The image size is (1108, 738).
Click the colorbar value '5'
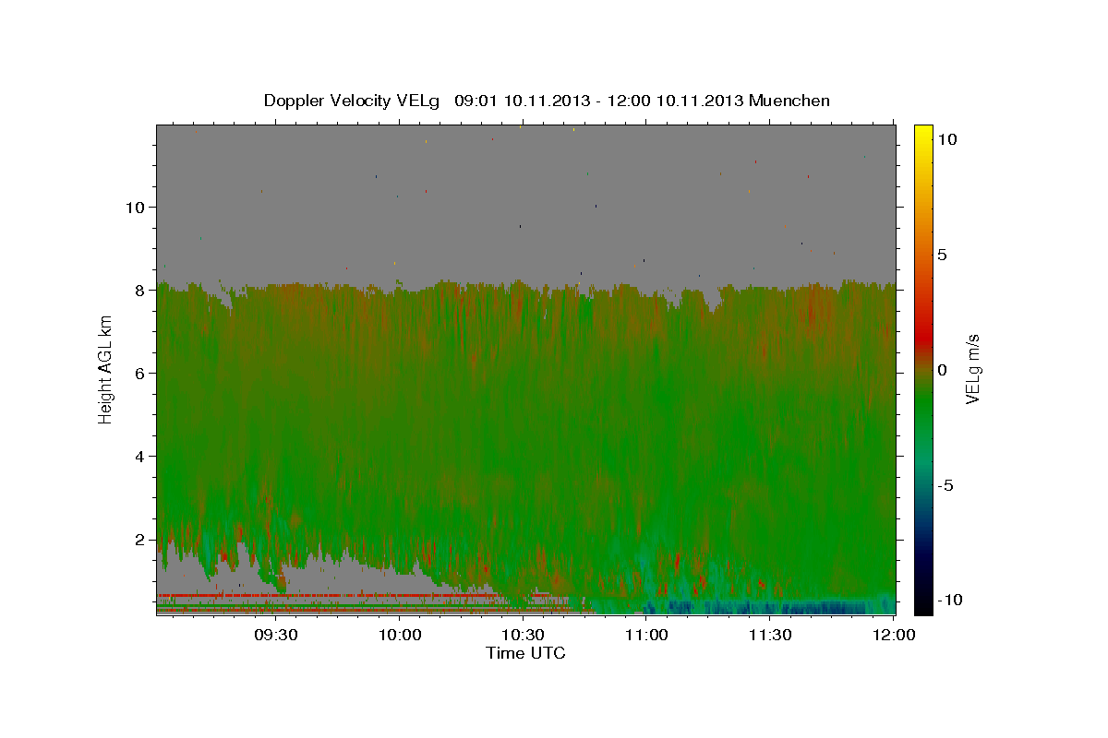coord(942,255)
